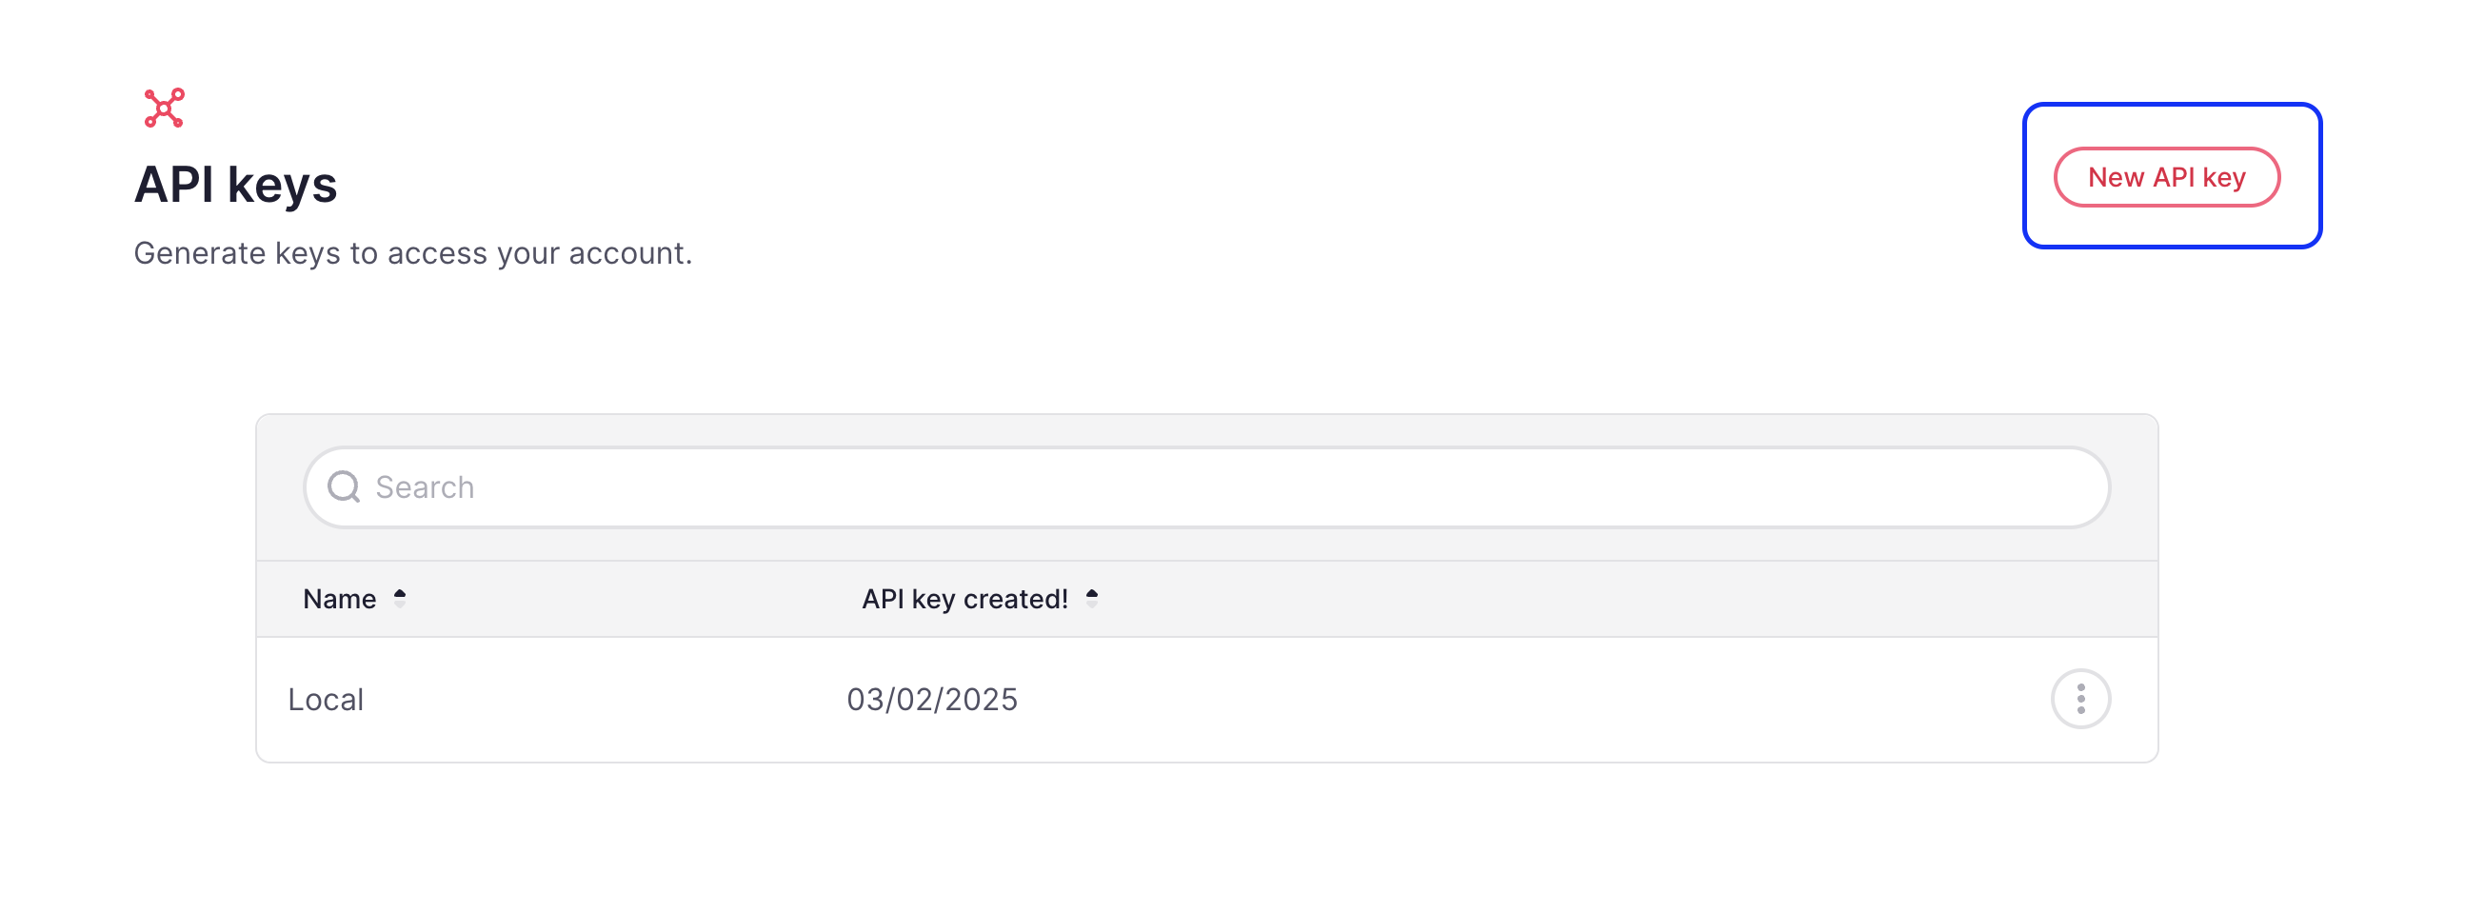Create a key with New API key button
Screen dimensions: 2485x912
coord(2170,176)
